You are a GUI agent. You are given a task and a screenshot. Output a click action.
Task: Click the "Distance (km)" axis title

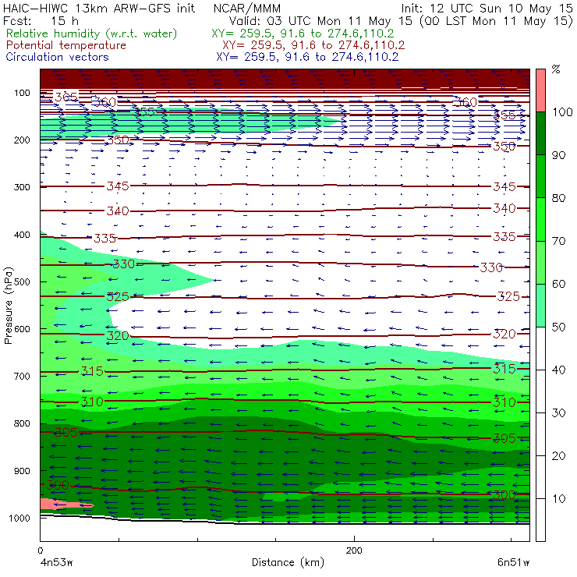point(288,562)
